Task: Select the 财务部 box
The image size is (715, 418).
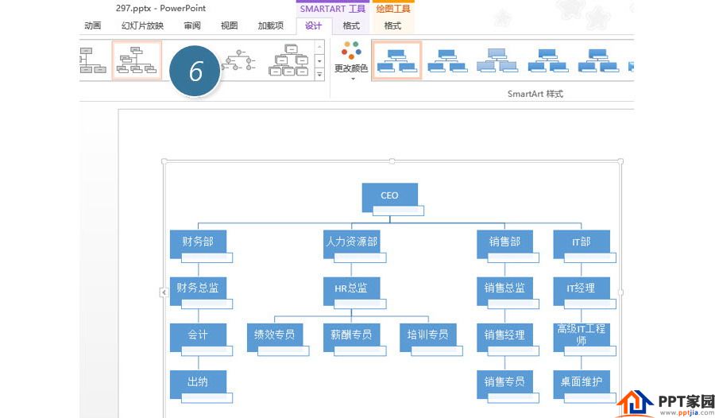Action: (199, 244)
